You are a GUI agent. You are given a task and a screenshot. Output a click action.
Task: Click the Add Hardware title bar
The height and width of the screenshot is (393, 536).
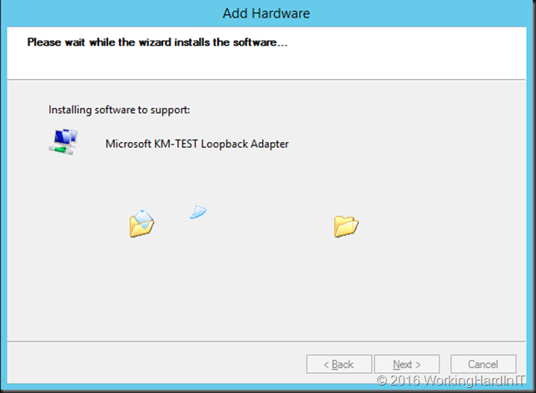point(266,13)
